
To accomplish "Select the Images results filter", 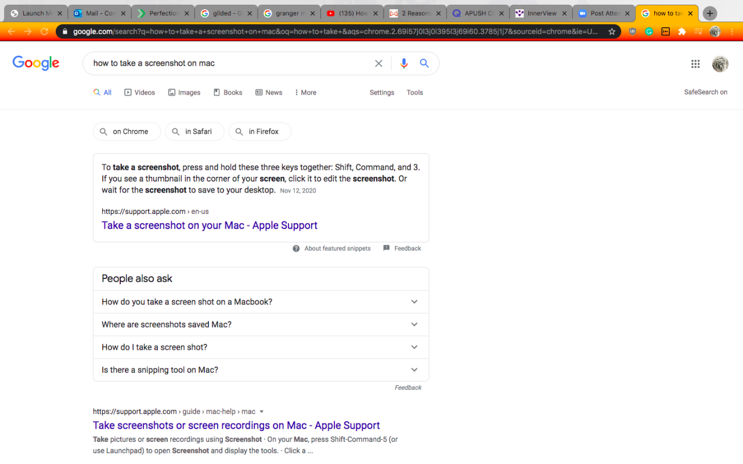I will pyautogui.click(x=184, y=93).
